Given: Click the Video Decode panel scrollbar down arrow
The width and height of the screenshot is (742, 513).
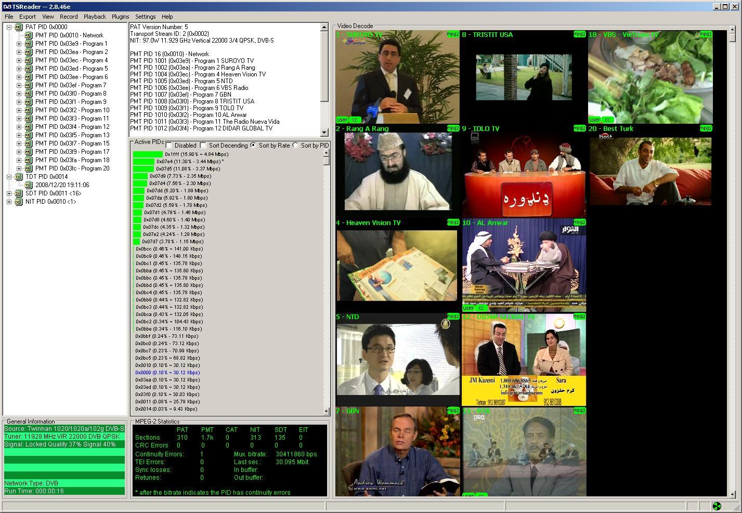Looking at the screenshot, I should (x=733, y=494).
